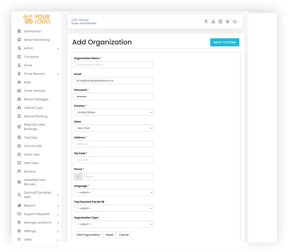Image resolution: width=288 pixels, height=252 pixels.
Task: Expand the Manage Locations submenu chevron
Action: pyautogui.click(x=58, y=223)
